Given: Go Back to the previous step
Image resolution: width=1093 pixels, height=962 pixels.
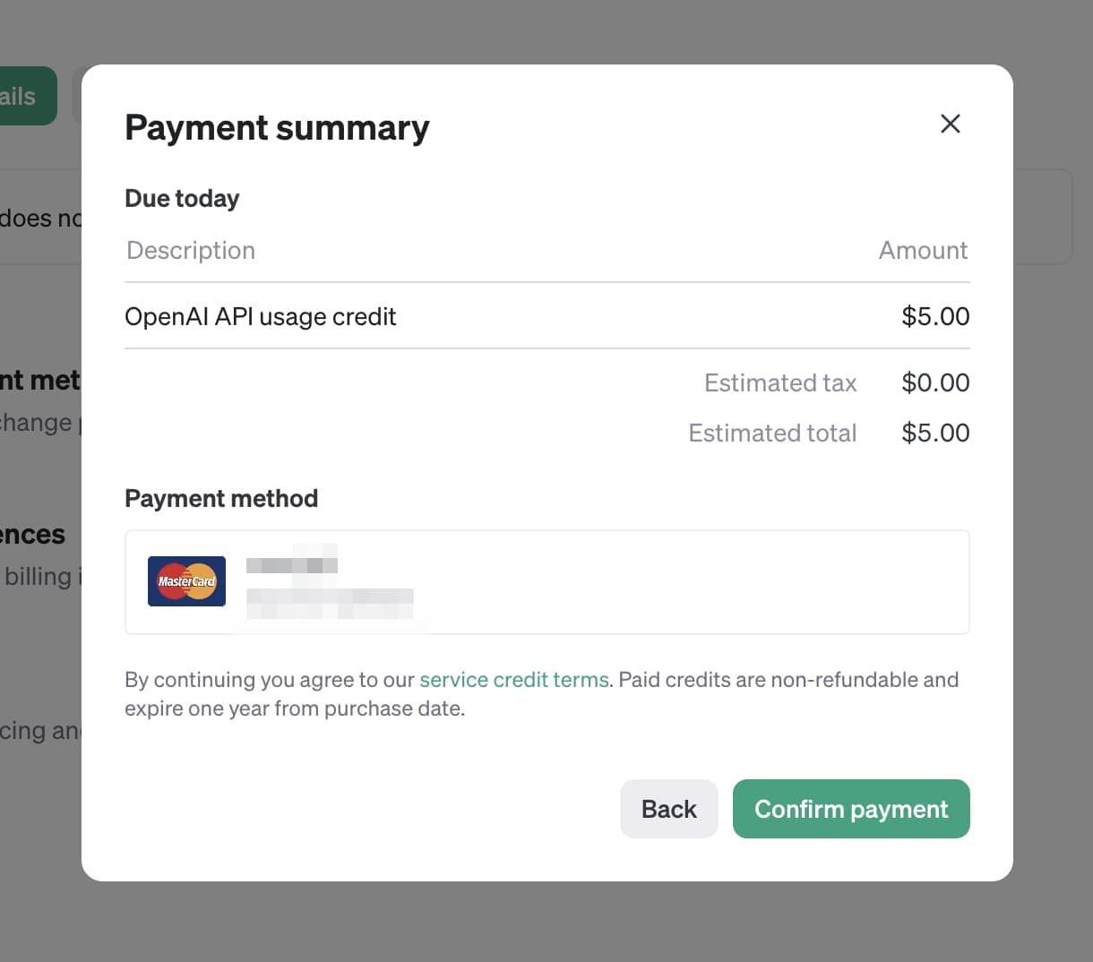Looking at the screenshot, I should (x=669, y=809).
